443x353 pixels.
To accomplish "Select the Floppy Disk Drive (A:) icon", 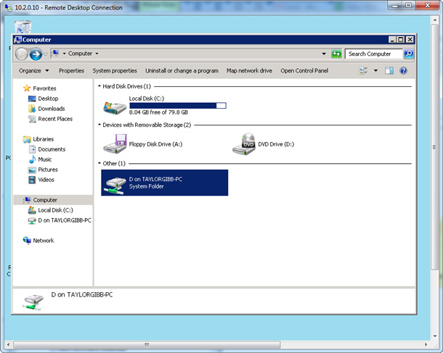I will (x=115, y=144).
